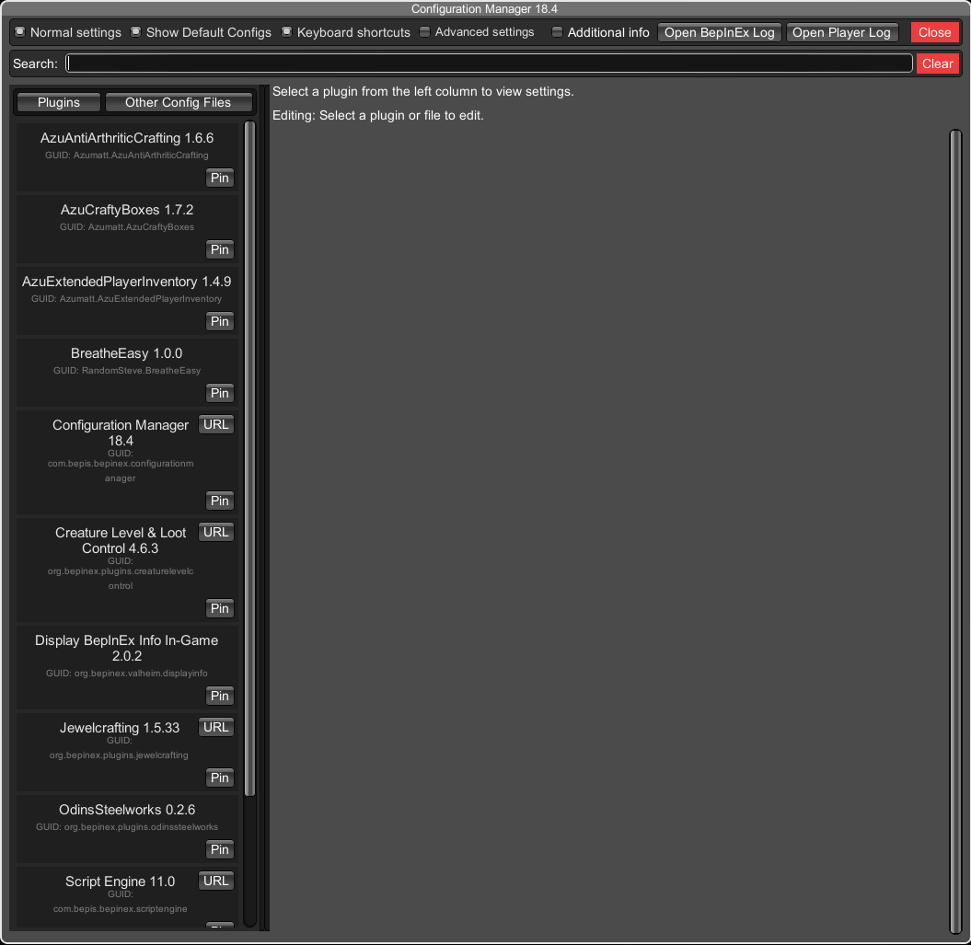Pin the AzuCraftyBoxes plugin

(220, 249)
